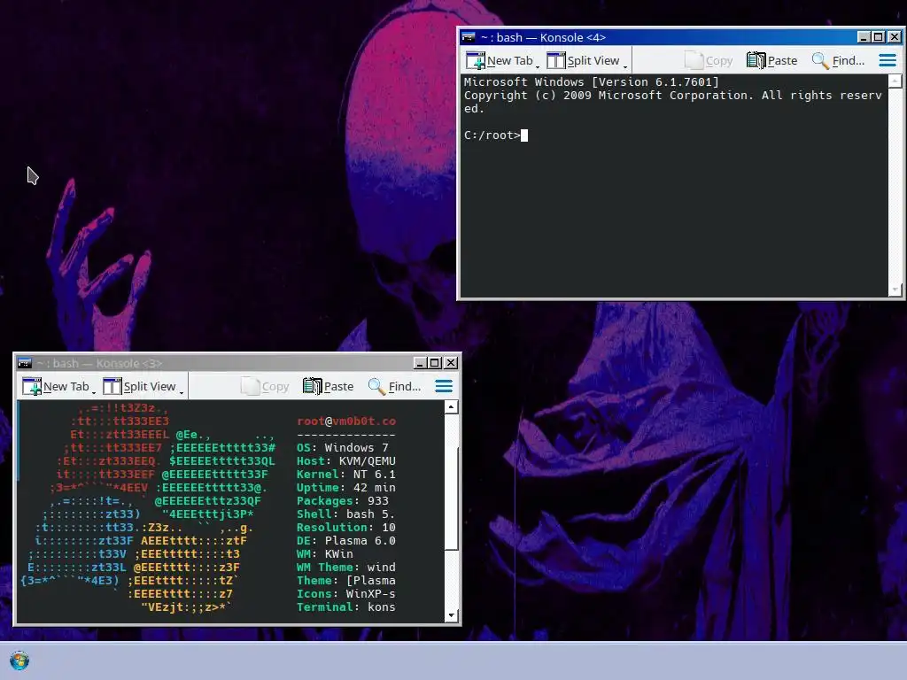Open New Tab dropdown arrow in Konsole <3>
907x680 pixels.
click(94, 392)
